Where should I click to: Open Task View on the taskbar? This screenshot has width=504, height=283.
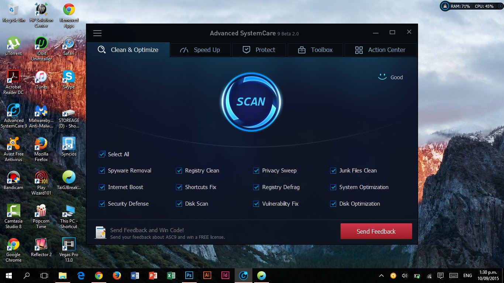44,276
